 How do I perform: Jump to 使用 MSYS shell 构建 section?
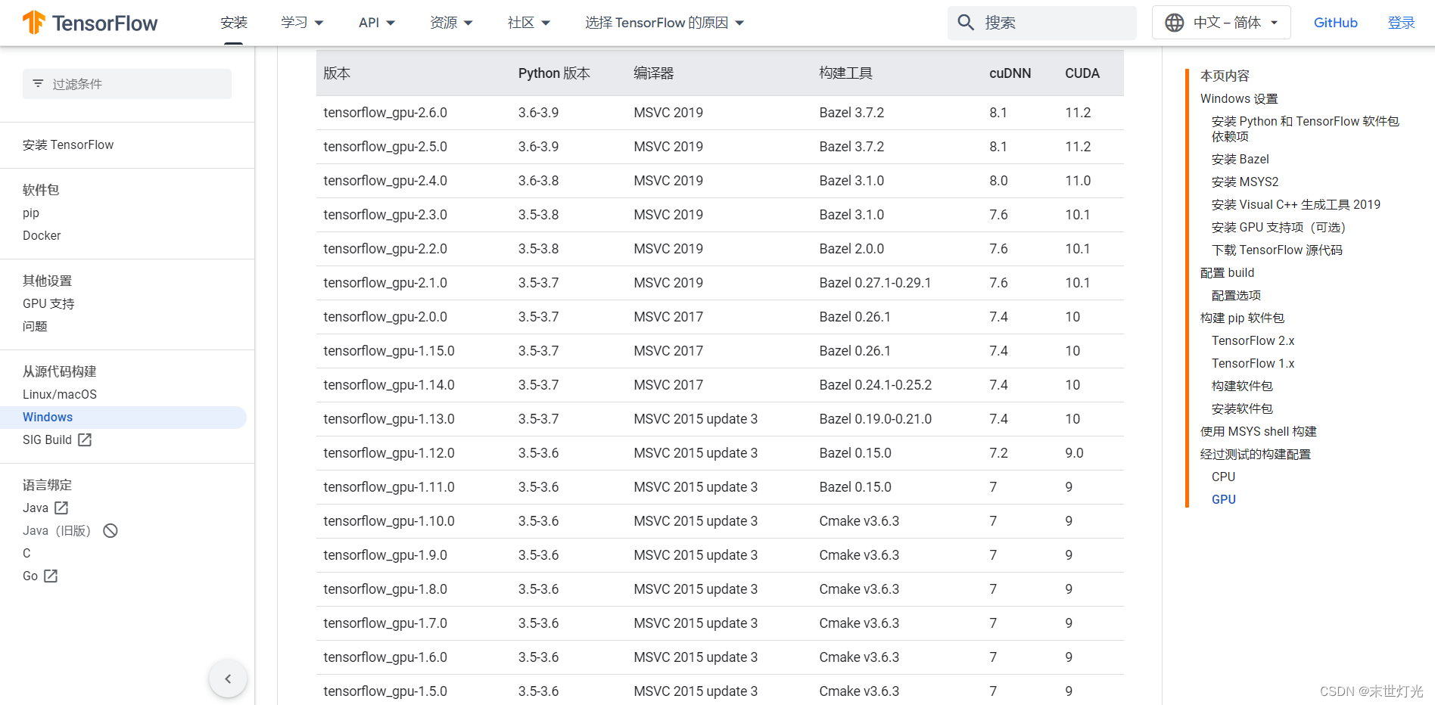tap(1258, 431)
